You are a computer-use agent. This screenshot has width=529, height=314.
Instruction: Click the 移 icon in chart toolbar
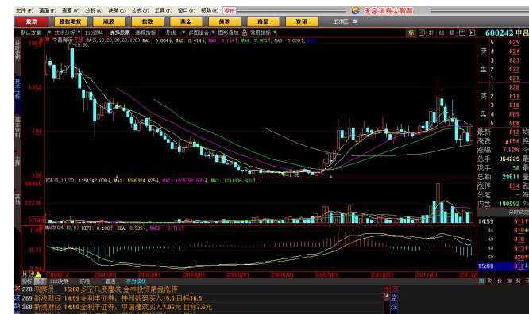(451, 33)
